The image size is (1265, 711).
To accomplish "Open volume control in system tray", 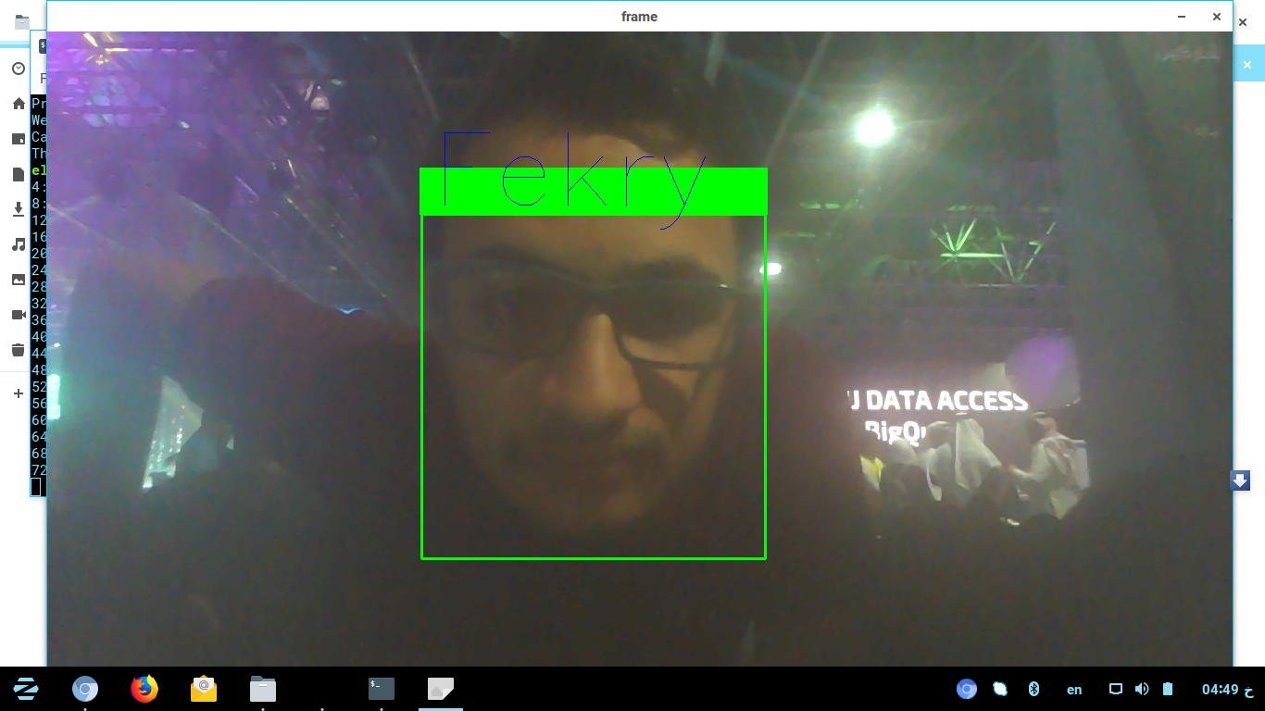I will 1142,689.
